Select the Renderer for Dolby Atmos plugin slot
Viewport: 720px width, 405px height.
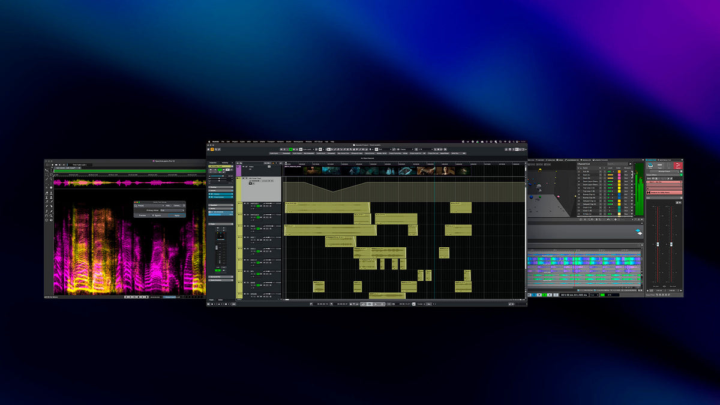[664, 193]
